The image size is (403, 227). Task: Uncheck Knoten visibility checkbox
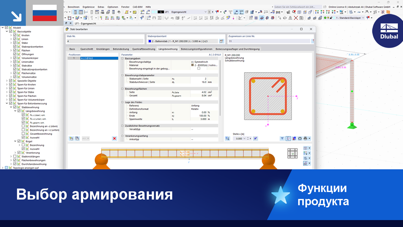[15, 35]
